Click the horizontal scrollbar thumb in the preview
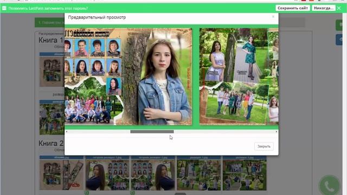 tap(152, 132)
